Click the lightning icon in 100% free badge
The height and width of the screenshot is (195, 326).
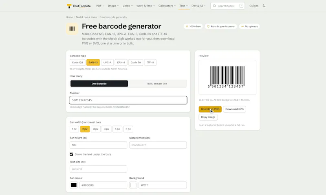pos(187,26)
